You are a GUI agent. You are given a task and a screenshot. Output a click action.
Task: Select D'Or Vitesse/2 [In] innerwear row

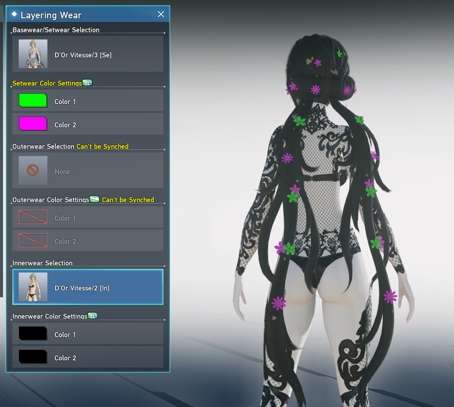(88, 287)
